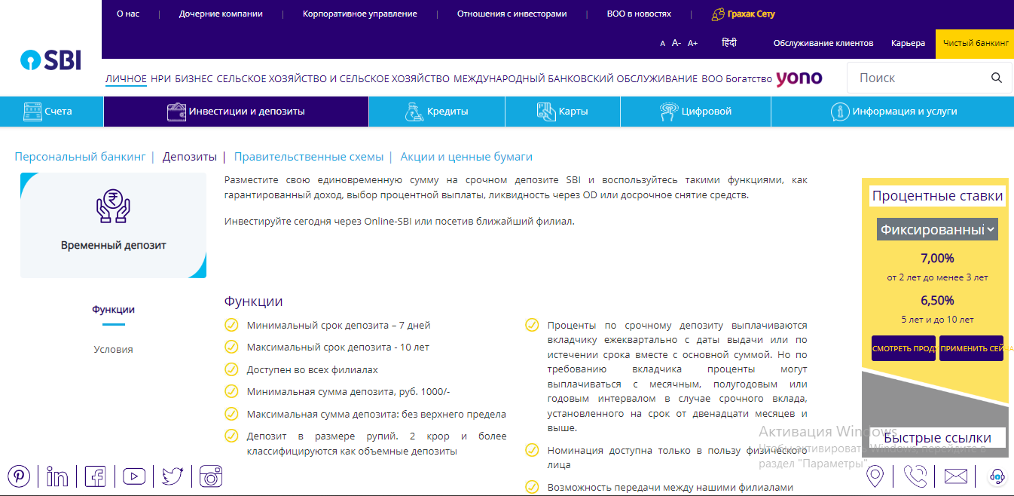Click the Временный депозит card

(x=113, y=225)
